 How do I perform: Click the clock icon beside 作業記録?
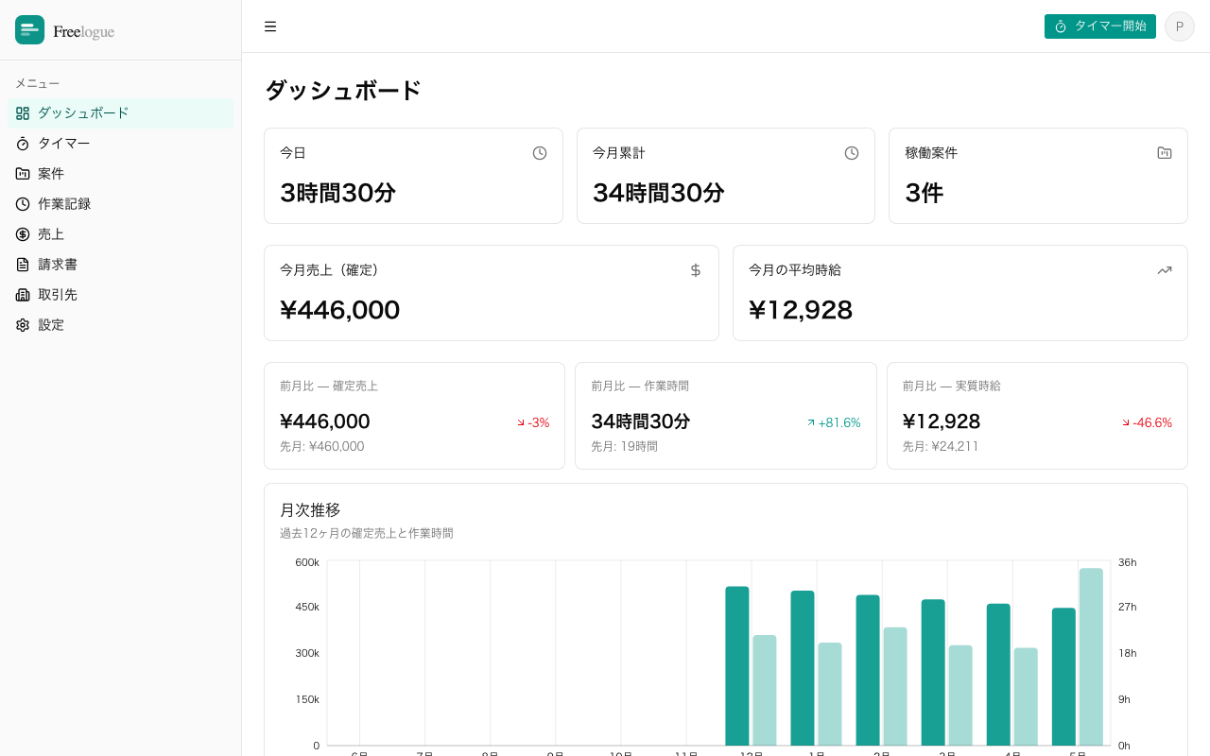[x=23, y=204]
